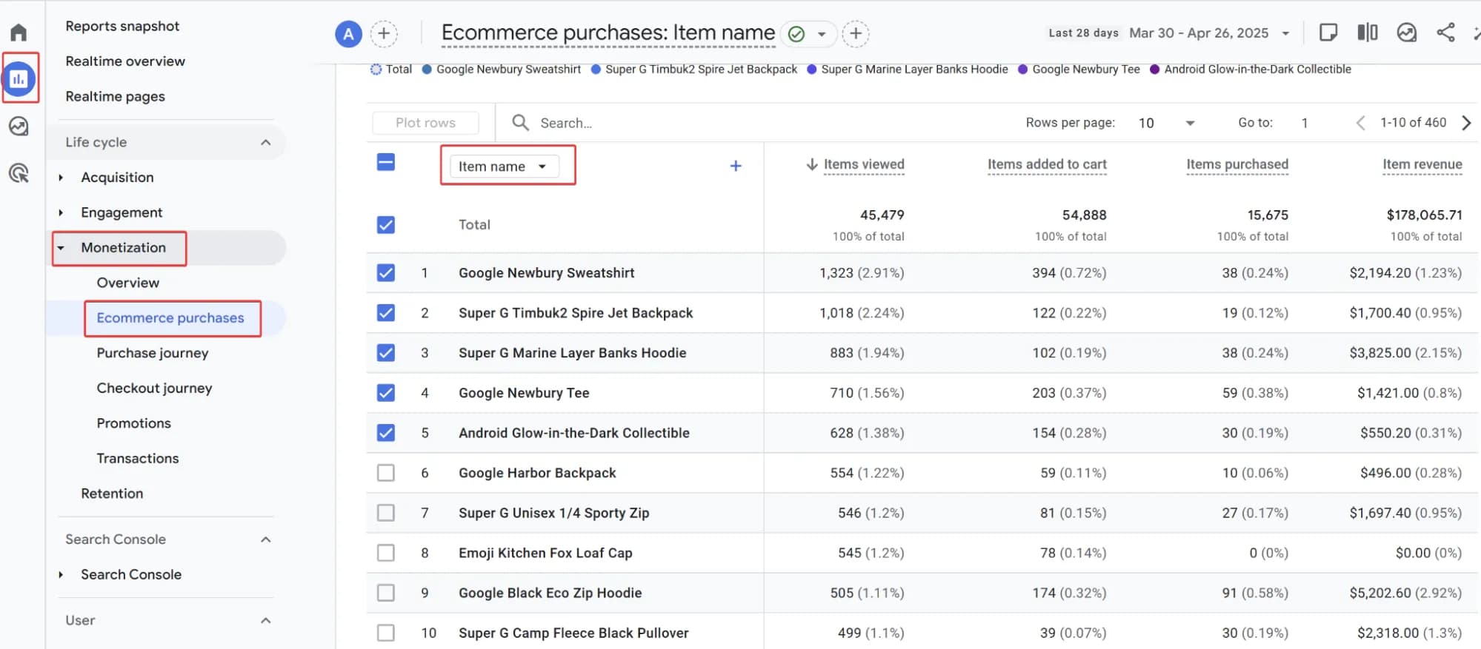This screenshot has height=649, width=1481.
Task: Expand the Engagement menu group
Action: (x=61, y=213)
